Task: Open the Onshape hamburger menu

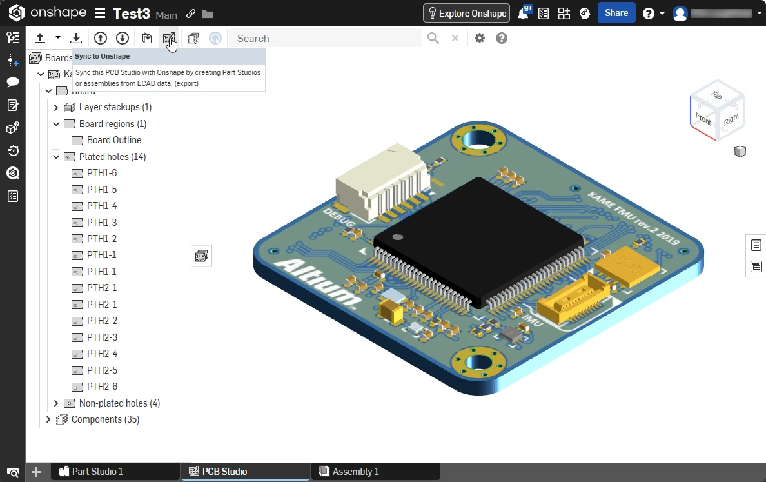Action: (x=100, y=13)
